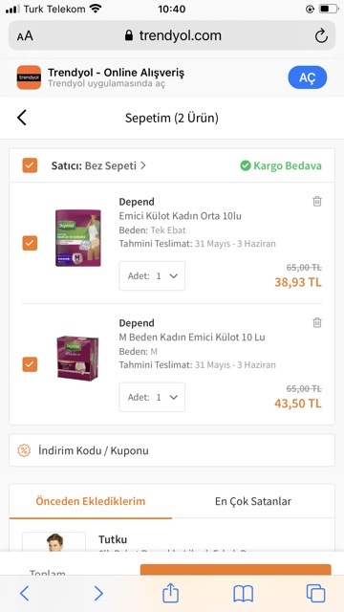Open the Safari bookmarks icon
This screenshot has width=344, height=612.
244,594
